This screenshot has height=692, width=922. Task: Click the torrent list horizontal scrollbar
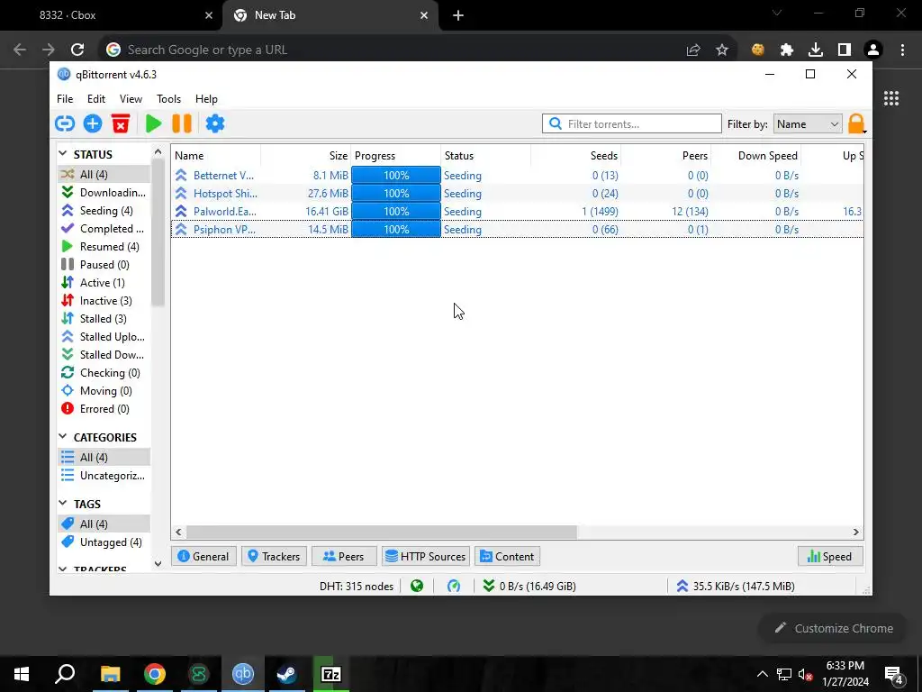[381, 532]
